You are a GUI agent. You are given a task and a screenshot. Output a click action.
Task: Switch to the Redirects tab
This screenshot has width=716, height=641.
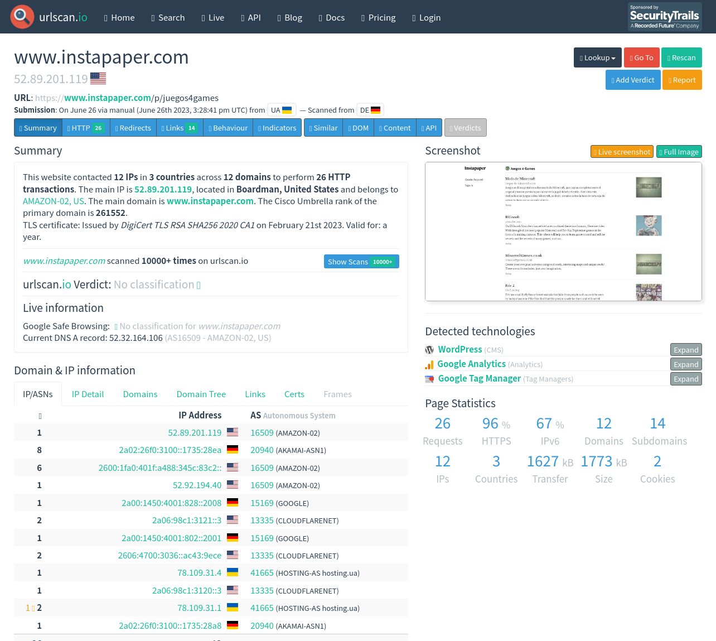[x=133, y=128]
